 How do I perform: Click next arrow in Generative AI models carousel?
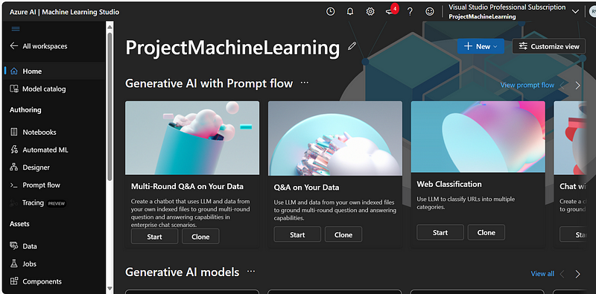pos(578,274)
